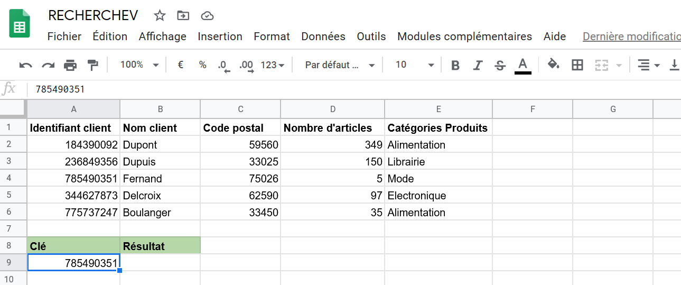Format as currency with € button

pyautogui.click(x=181, y=65)
